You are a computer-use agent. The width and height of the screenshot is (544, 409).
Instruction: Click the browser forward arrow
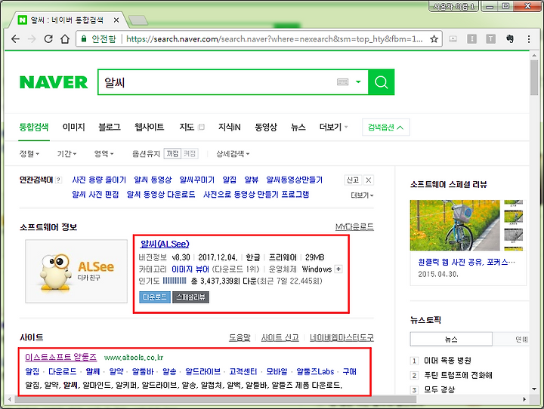click(32, 38)
